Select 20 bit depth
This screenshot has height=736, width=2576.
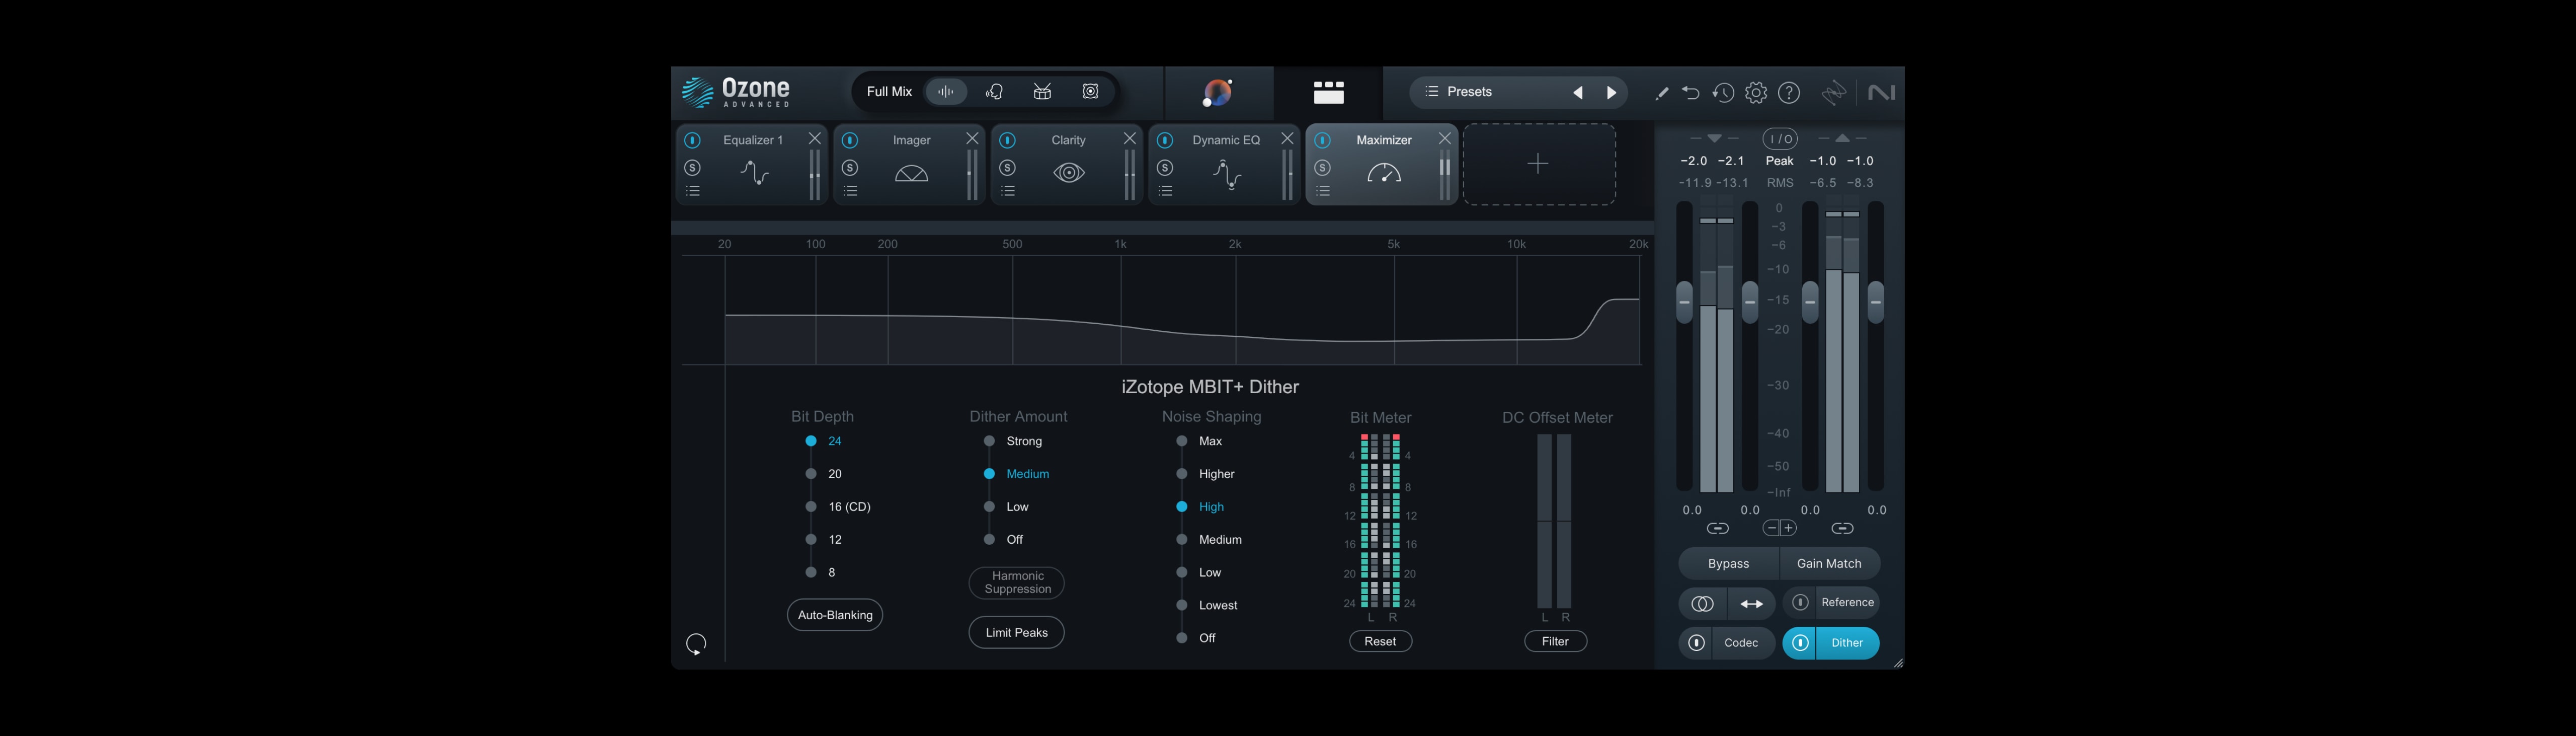tap(825, 474)
